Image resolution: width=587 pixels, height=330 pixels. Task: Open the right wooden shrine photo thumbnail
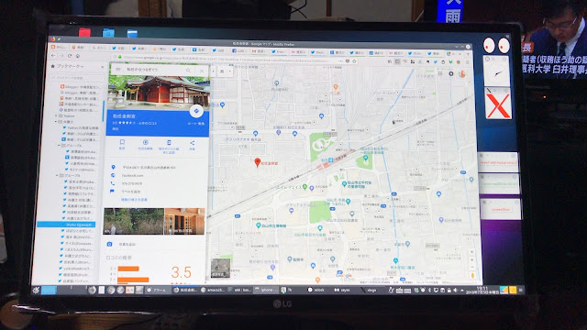pyautogui.click(x=185, y=221)
